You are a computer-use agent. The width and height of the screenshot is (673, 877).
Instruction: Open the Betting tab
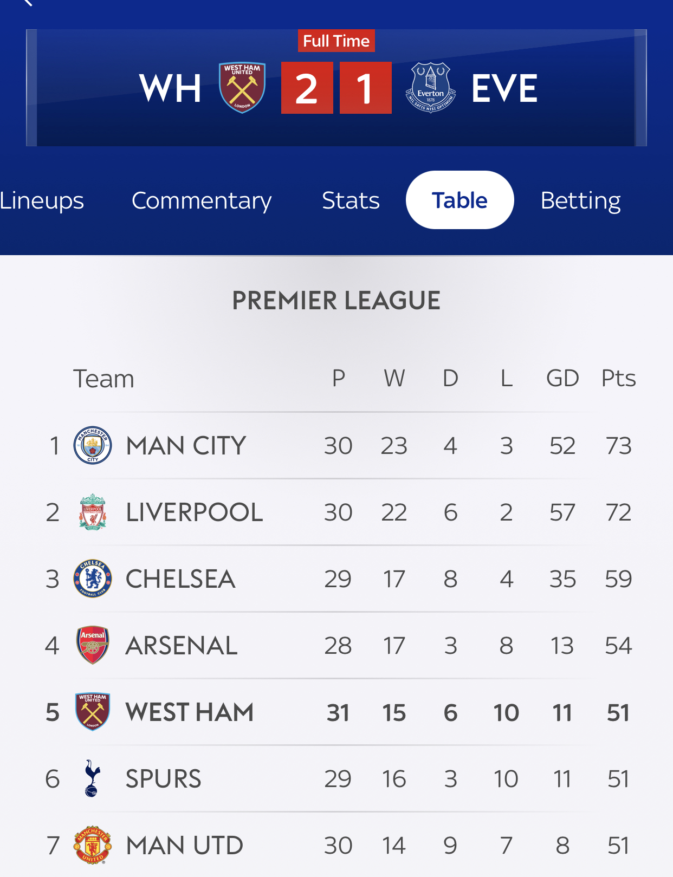(x=580, y=200)
